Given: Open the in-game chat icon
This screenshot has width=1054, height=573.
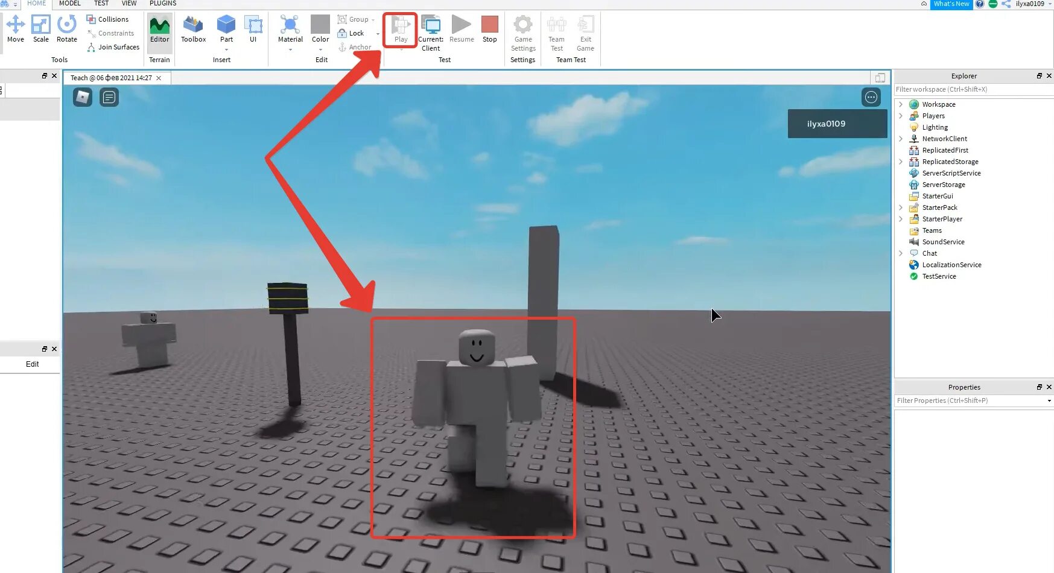Looking at the screenshot, I should (x=109, y=97).
